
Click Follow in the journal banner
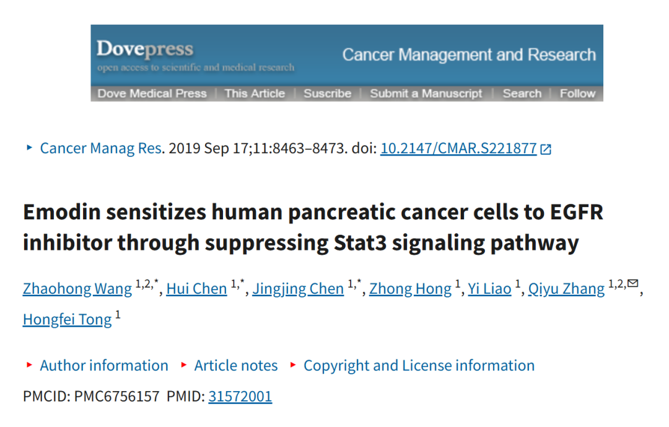click(x=577, y=94)
